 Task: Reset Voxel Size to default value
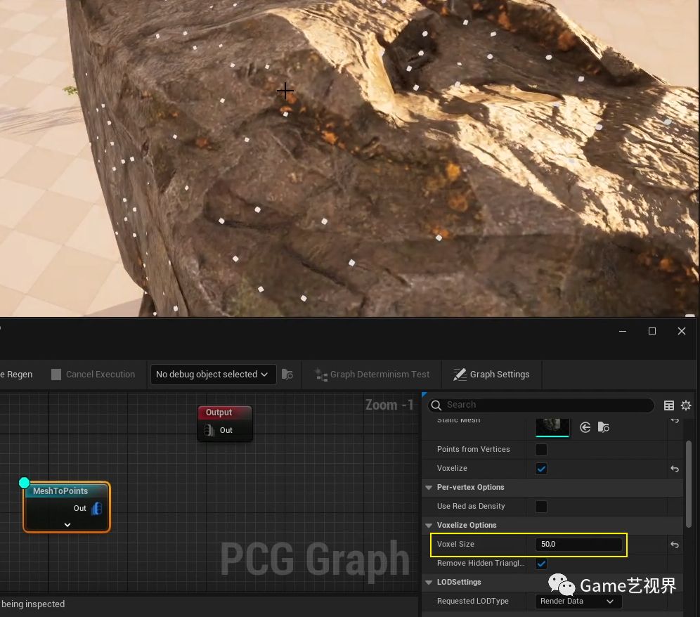[x=675, y=545]
